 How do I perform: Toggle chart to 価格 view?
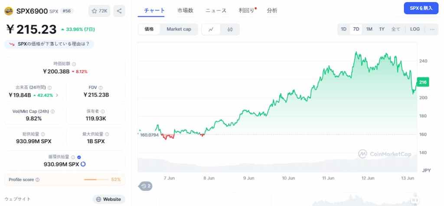coord(150,29)
